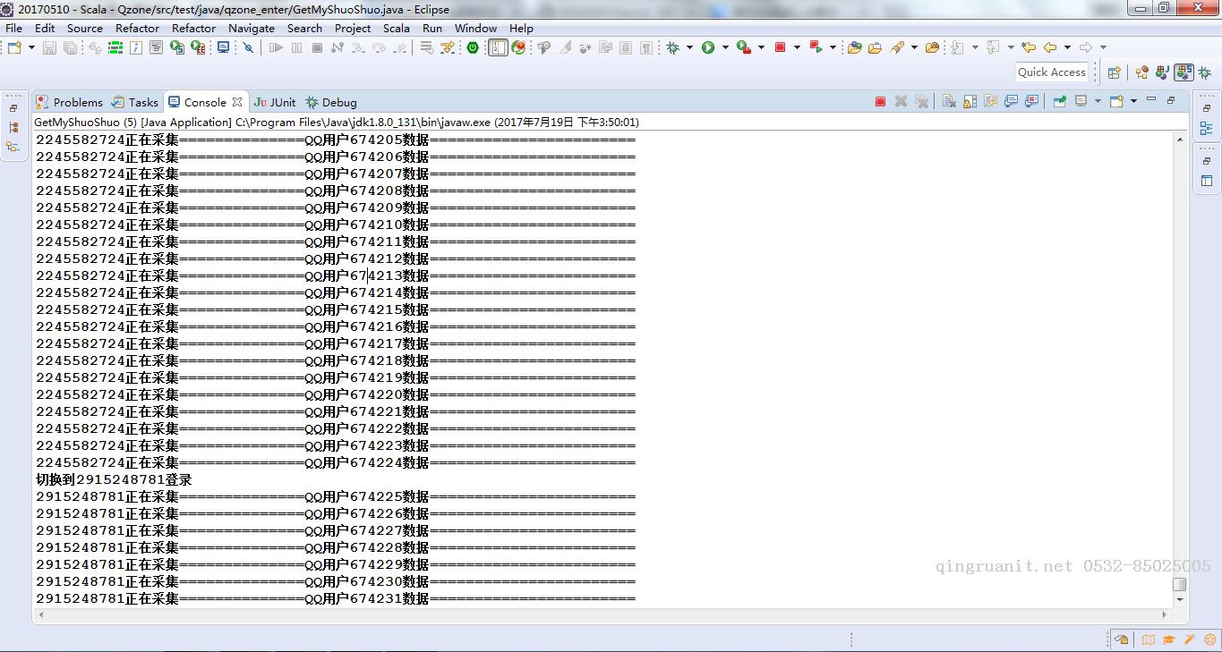Click the Search flashlight pen icon
The width and height of the screenshot is (1222, 652).
[x=897, y=47]
